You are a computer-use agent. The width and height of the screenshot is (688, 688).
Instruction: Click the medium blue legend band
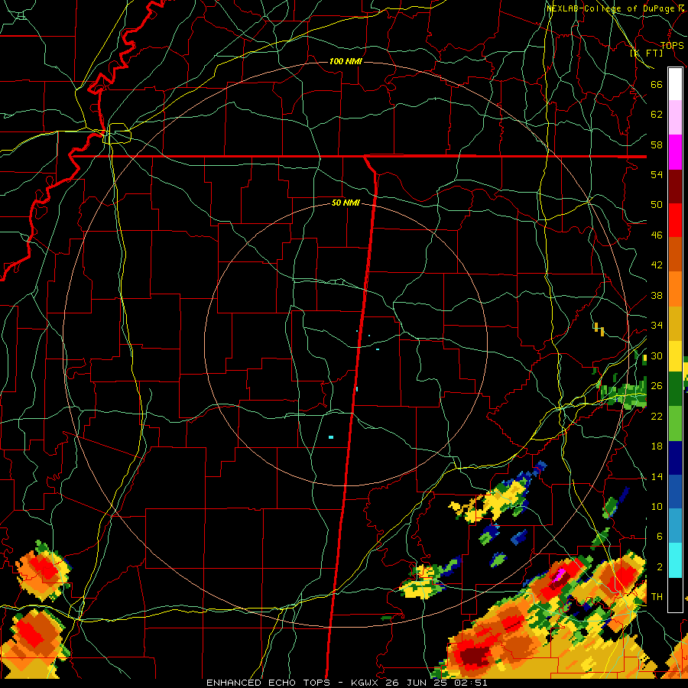tap(675, 492)
